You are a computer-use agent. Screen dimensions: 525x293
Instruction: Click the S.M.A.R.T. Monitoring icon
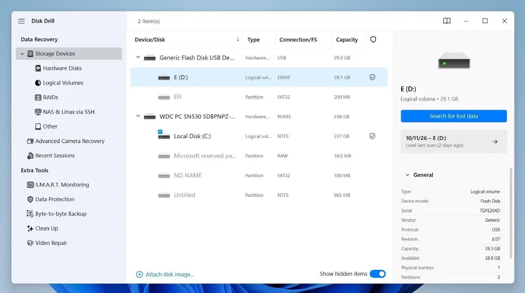coord(30,185)
